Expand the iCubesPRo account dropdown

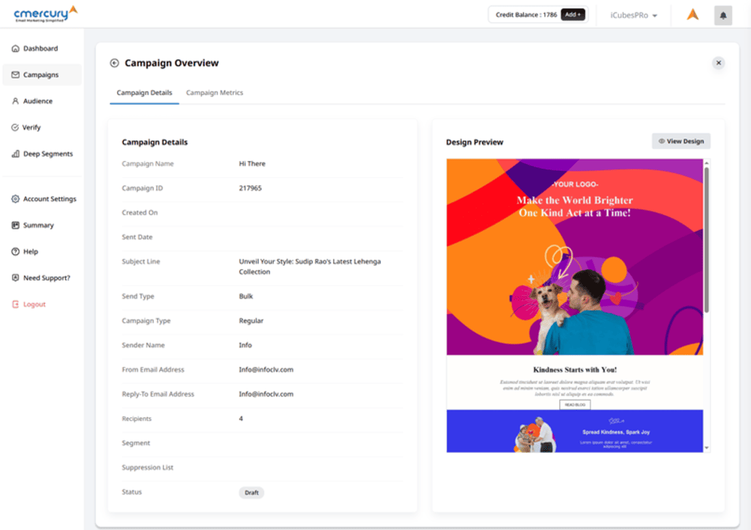click(x=634, y=15)
